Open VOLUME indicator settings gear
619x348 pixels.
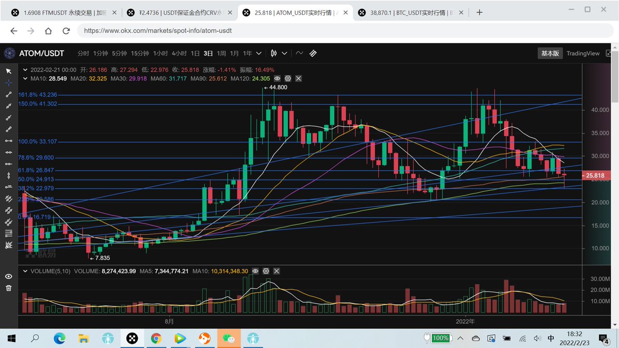point(266,271)
